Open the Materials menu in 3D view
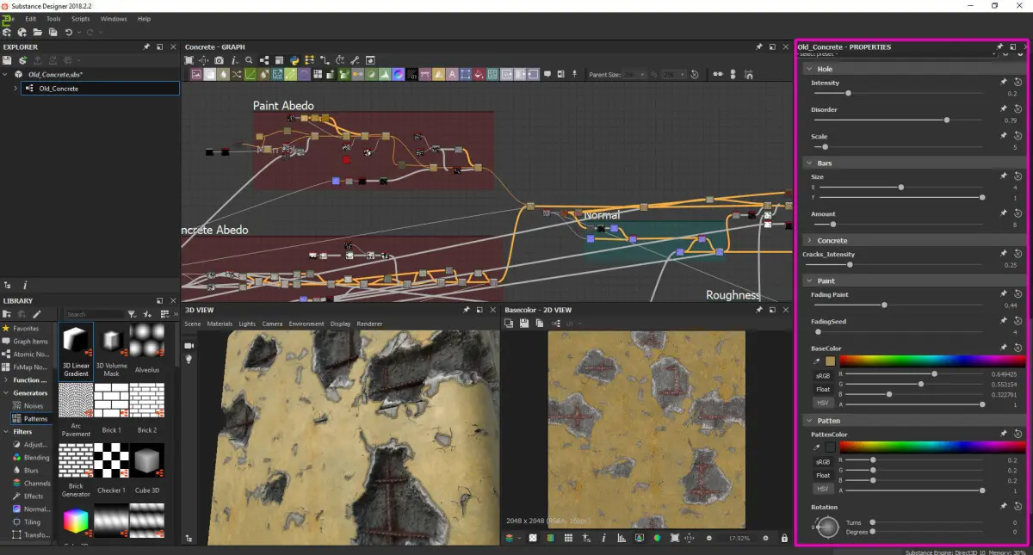The image size is (1033, 555). [x=220, y=324]
